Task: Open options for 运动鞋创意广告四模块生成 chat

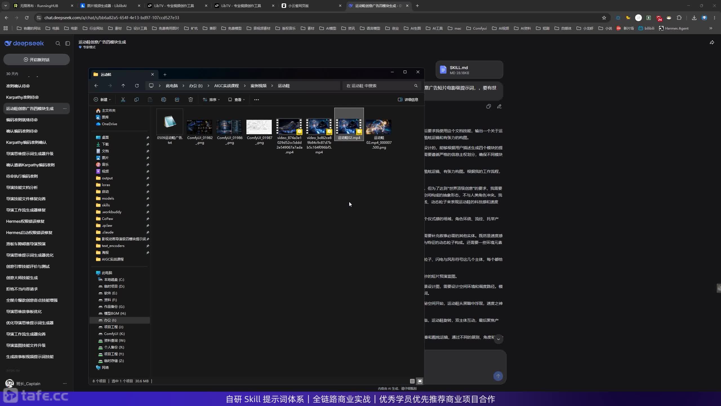Action: [x=64, y=109]
